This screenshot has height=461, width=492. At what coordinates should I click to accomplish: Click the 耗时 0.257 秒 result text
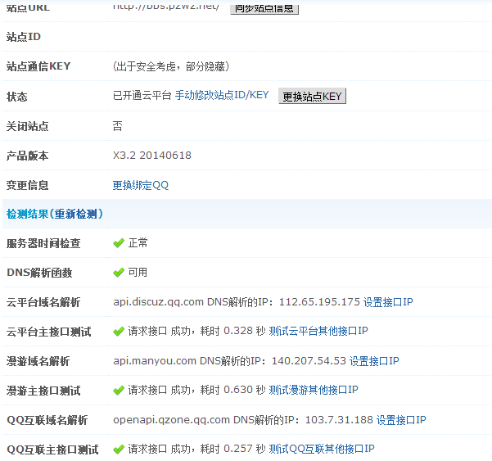coord(232,449)
